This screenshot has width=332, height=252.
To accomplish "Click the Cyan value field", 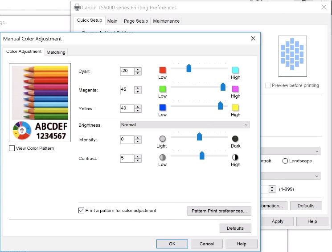I will pyautogui.click(x=127, y=71).
